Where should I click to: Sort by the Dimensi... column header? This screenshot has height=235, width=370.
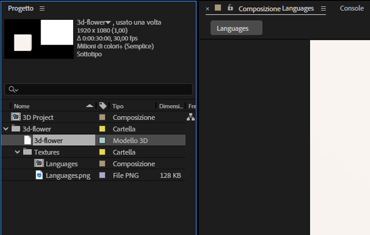click(x=171, y=106)
